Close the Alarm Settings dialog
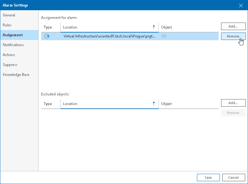Viewport: 248px width, 184px height. click(241, 5)
